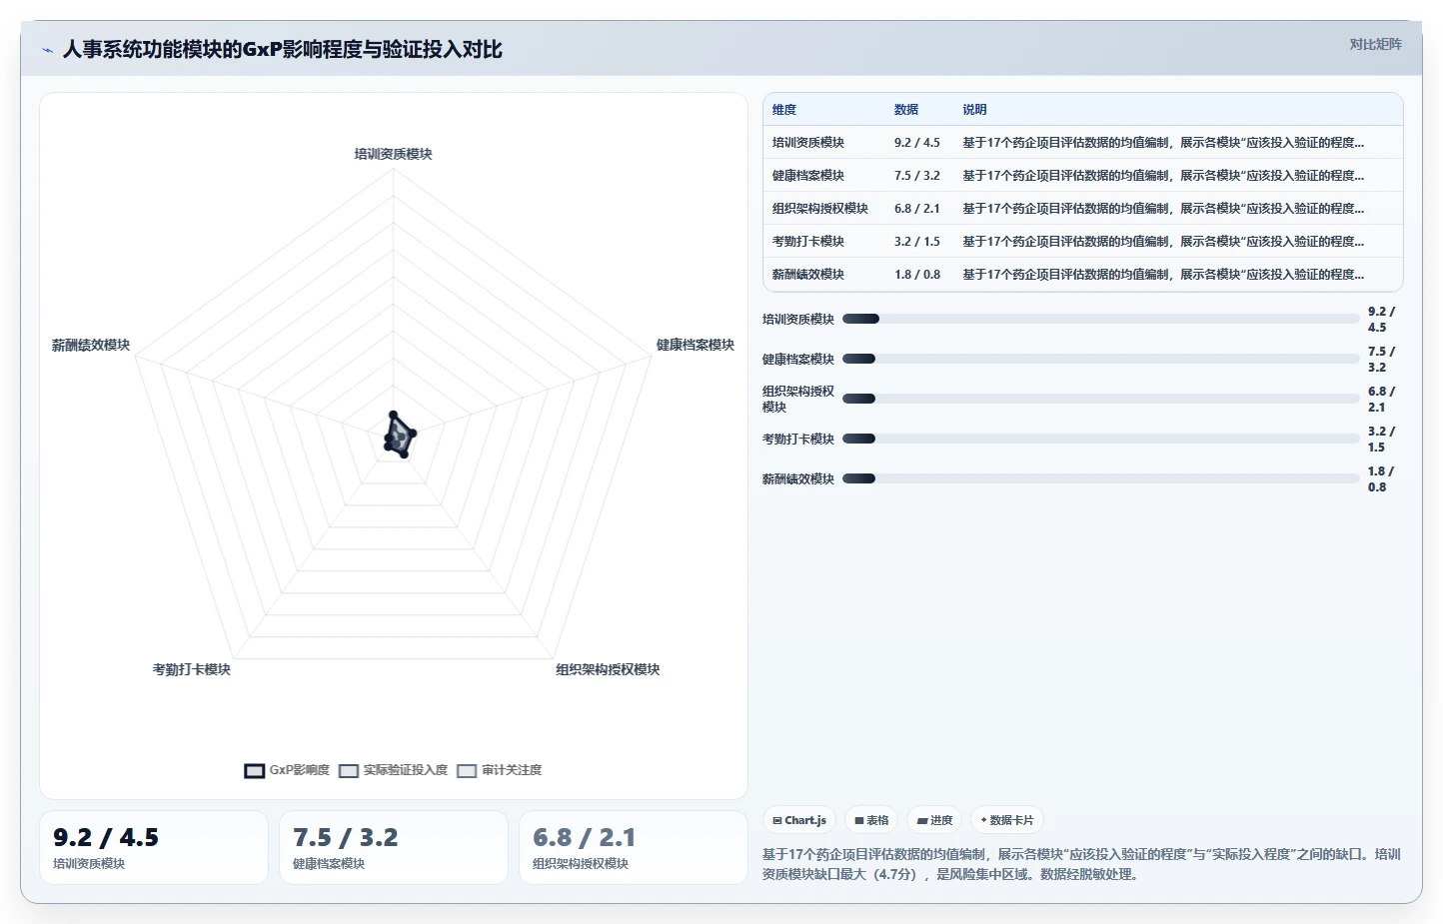Click the 健康档案模块 progress bar
Image resolution: width=1443 pixels, height=924 pixels.
pyautogui.click(x=1100, y=360)
